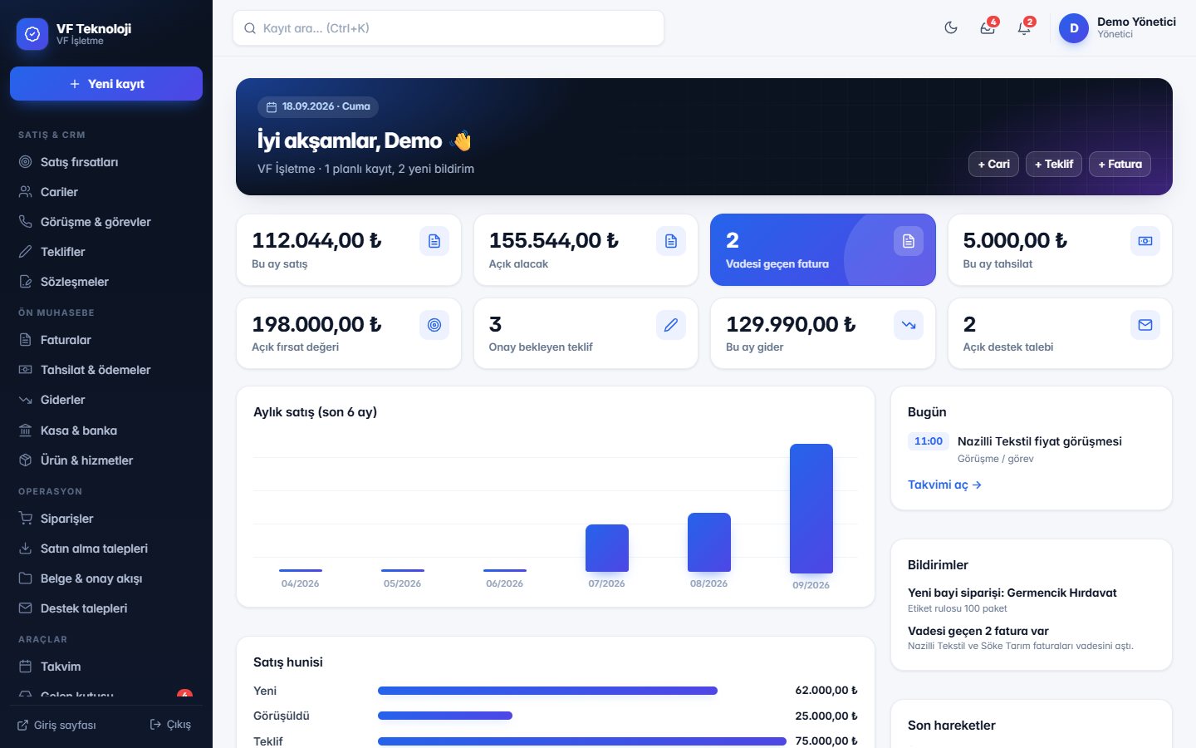Open the notifications bell icon
1196x748 pixels.
tap(1024, 27)
